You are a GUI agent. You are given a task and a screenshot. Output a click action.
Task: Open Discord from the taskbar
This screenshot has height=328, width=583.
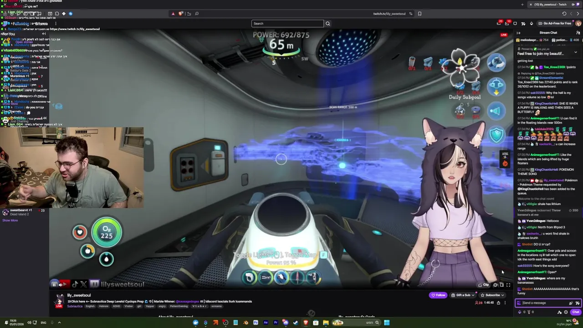pyautogui.click(x=286, y=323)
